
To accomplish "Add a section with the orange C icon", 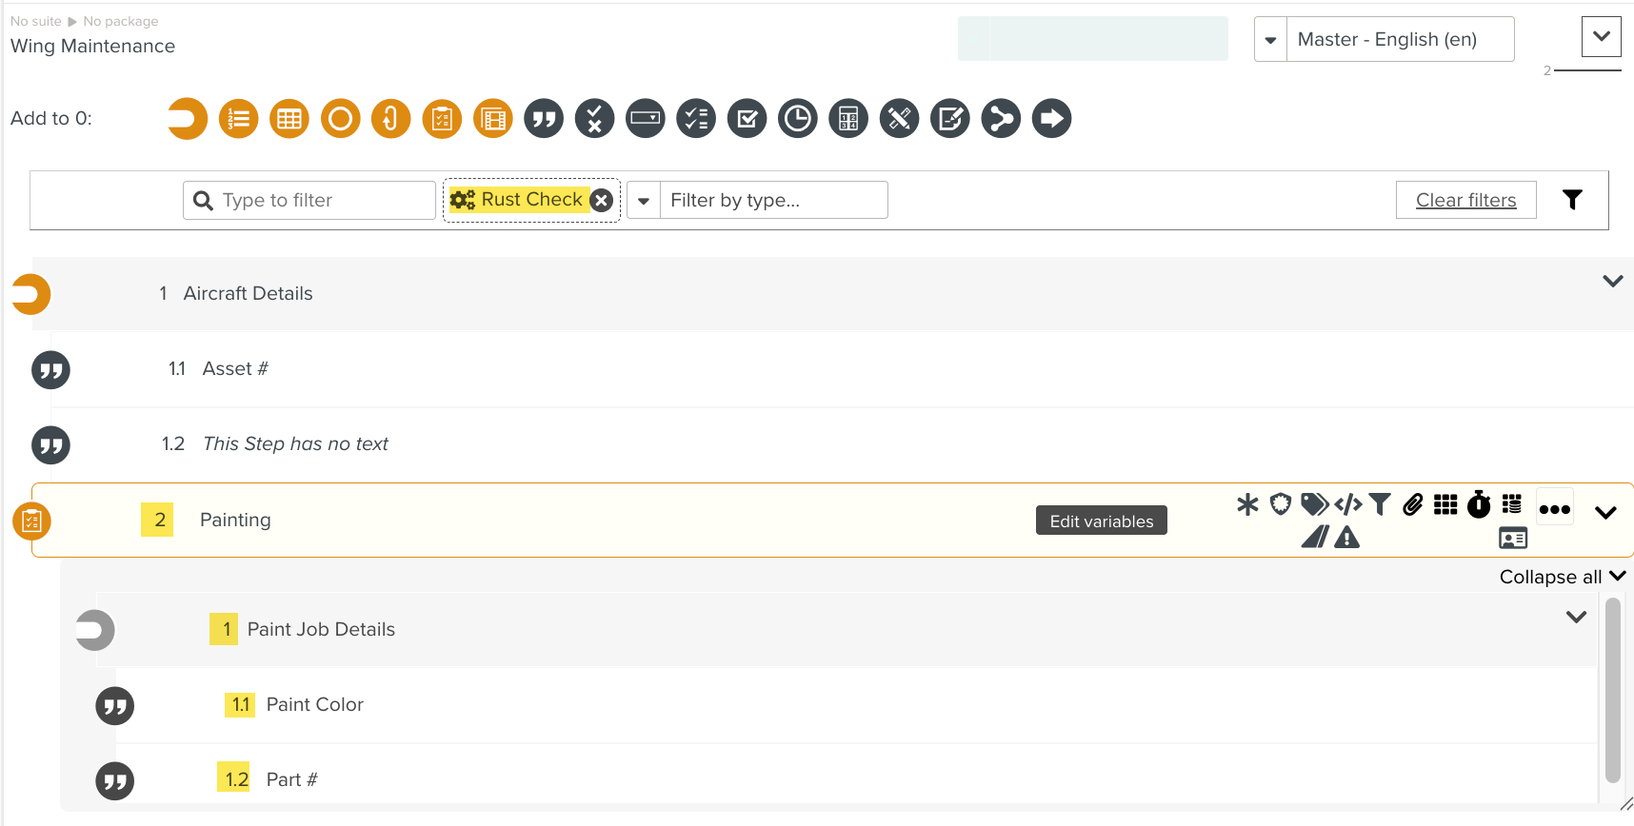I will click(x=188, y=119).
